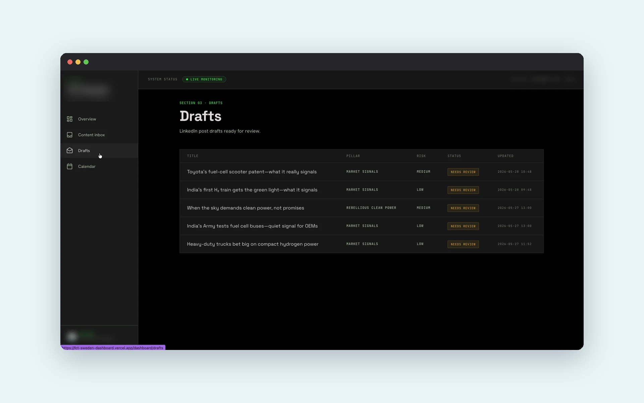The height and width of the screenshot is (403, 644).
Task: Open the Overview menu item
Action: pos(99,119)
